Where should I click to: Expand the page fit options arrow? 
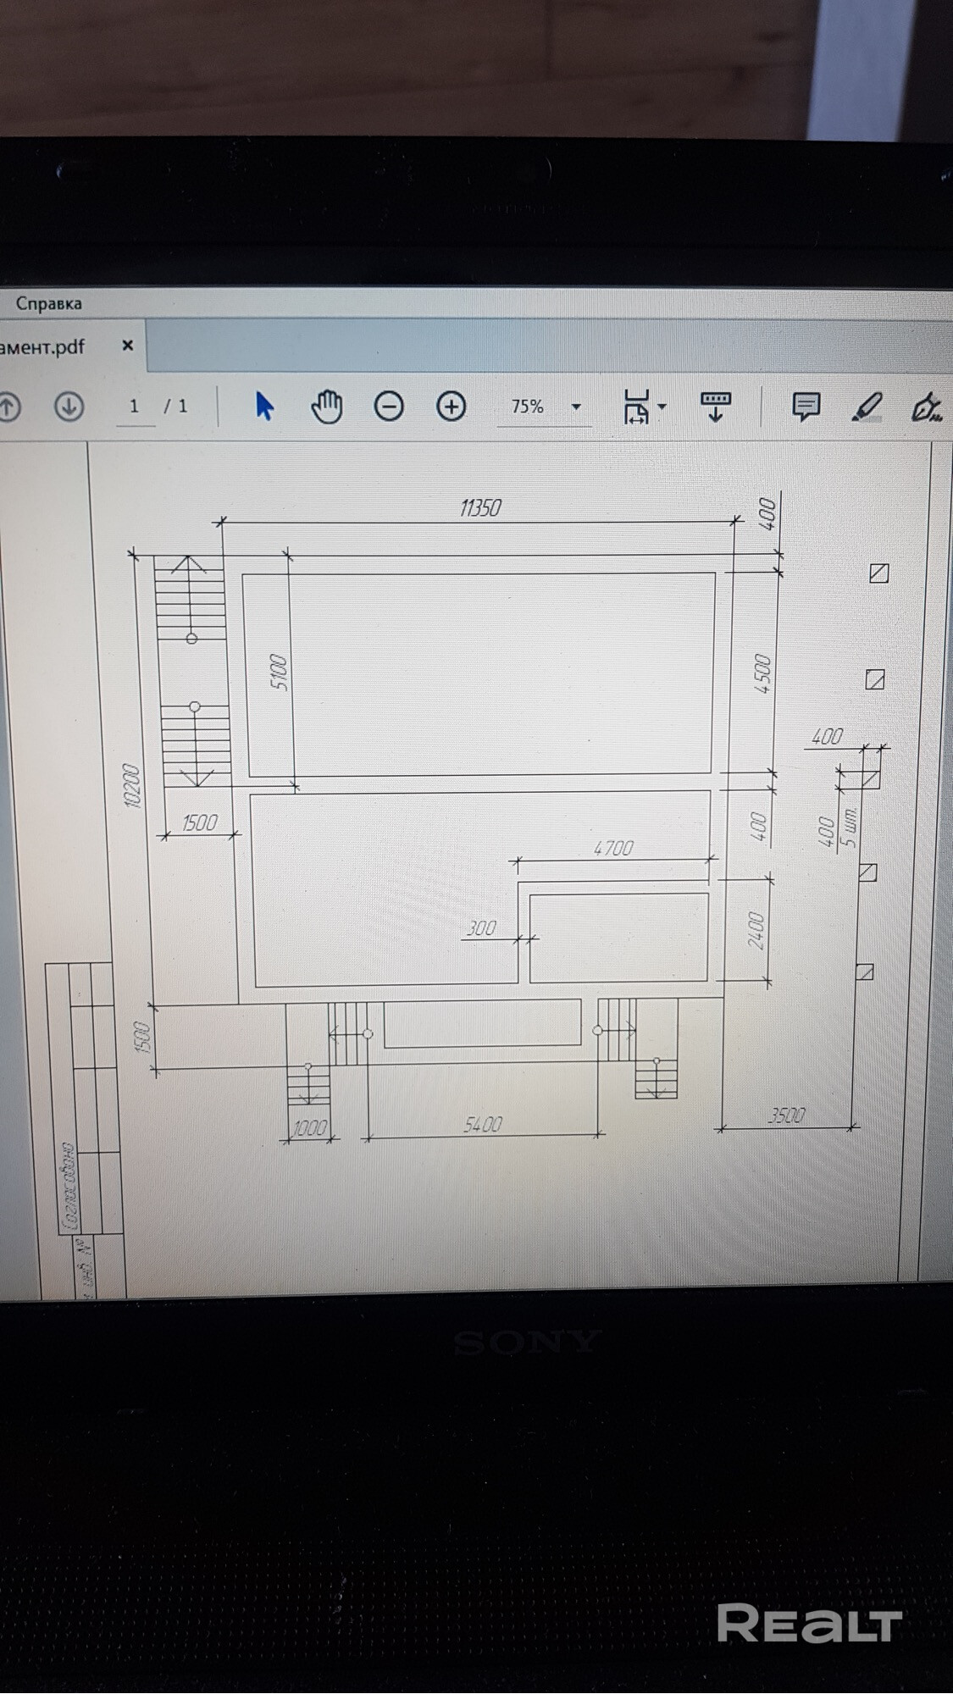click(662, 407)
